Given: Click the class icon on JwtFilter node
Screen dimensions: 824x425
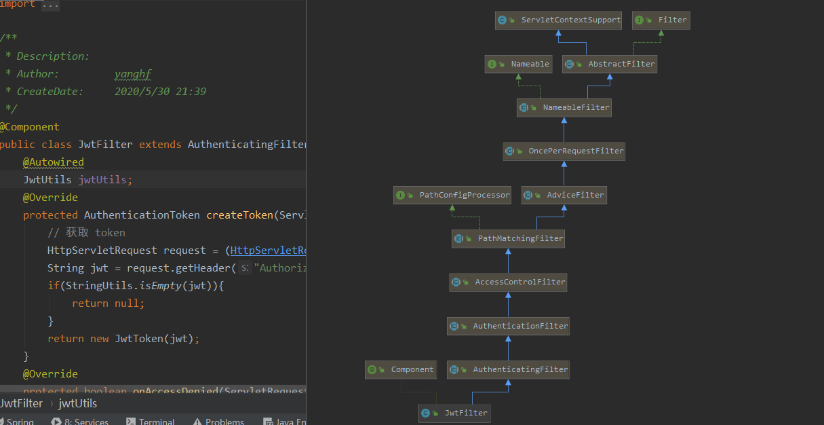Looking at the screenshot, I should point(425,413).
